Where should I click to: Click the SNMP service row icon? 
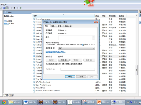coord(34,42)
